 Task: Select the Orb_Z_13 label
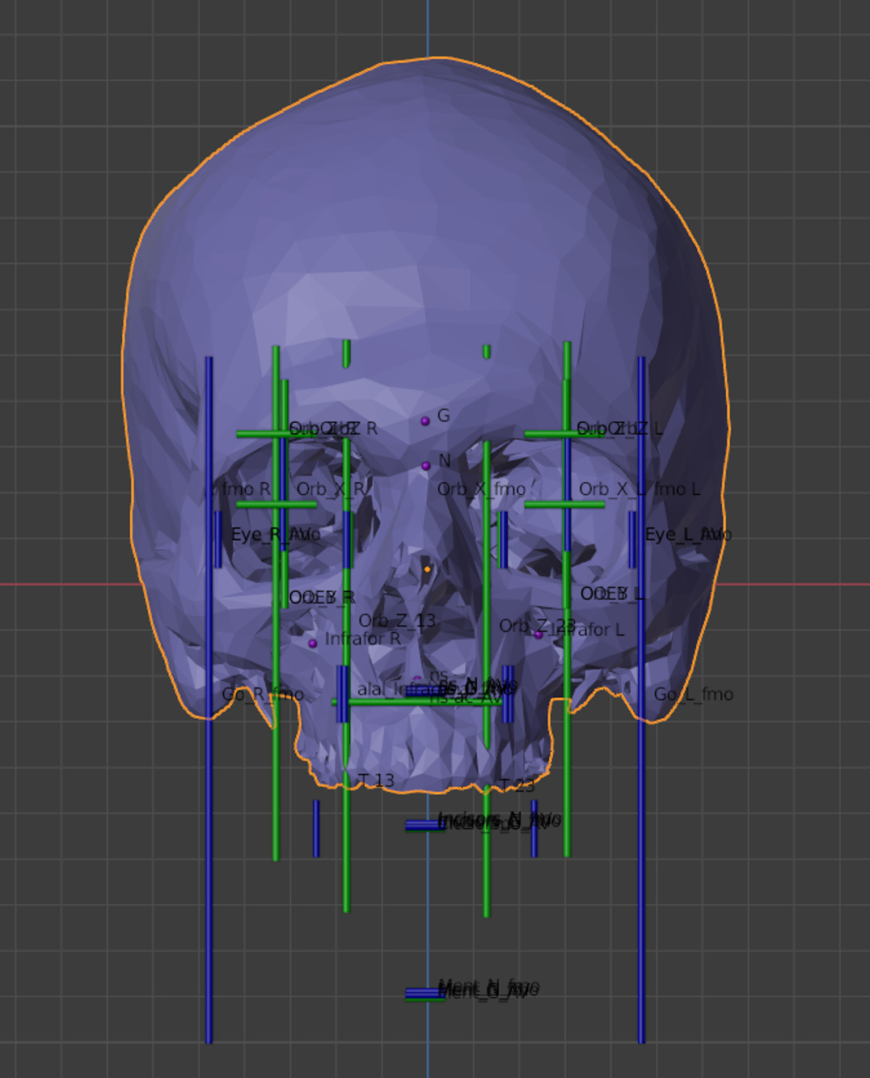pos(397,620)
